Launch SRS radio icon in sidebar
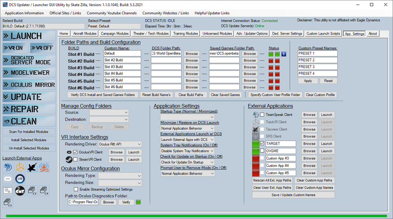 [44, 167]
